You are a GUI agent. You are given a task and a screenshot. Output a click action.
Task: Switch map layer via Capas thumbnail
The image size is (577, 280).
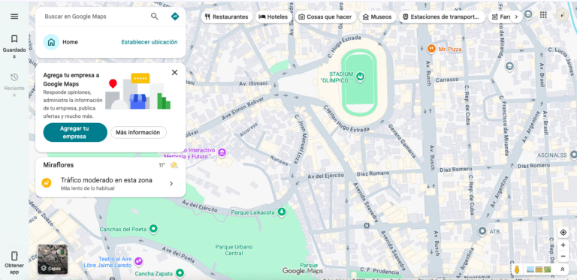[x=53, y=260]
